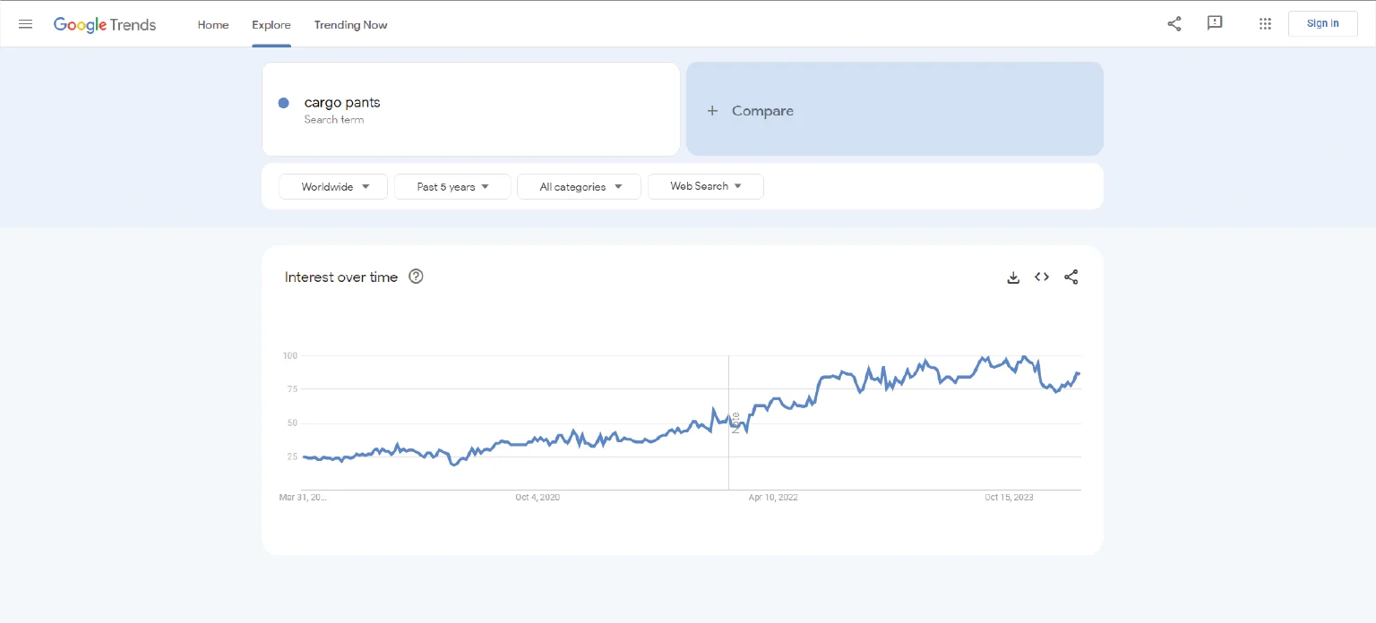The image size is (1376, 623).
Task: Open the Past 5 years dropdown
Action: (x=452, y=186)
